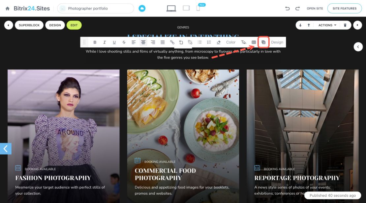Align text center

(143, 42)
